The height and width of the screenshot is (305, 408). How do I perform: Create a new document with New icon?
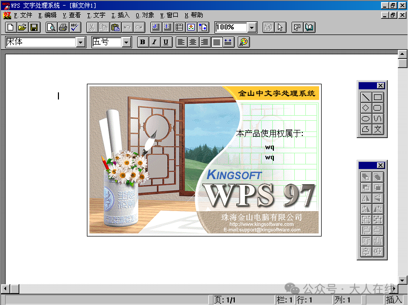pos(11,27)
